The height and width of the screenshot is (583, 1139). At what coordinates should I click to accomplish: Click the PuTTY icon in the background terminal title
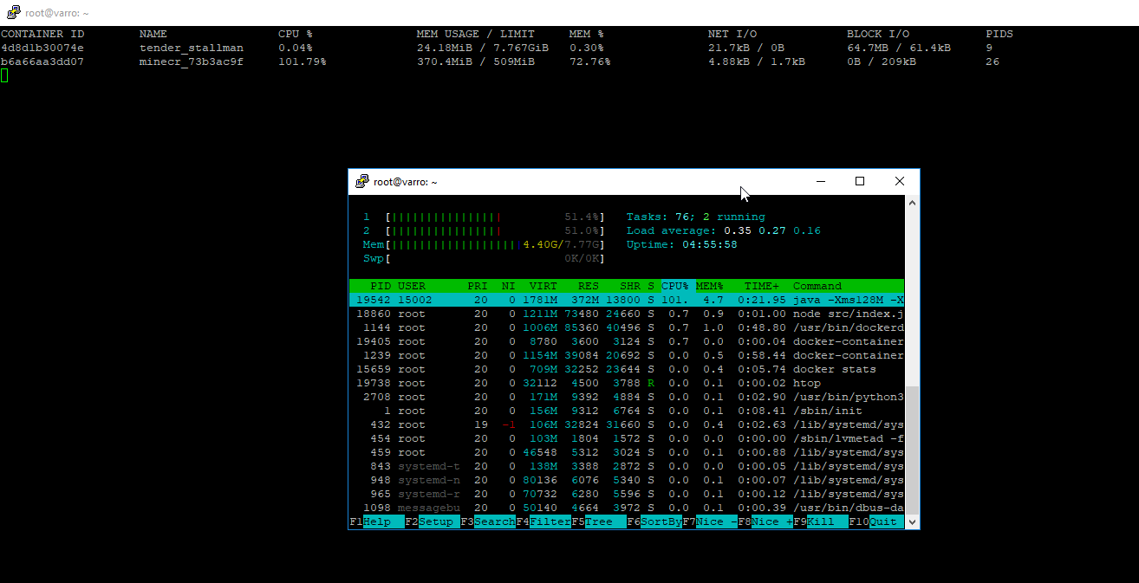12,13
